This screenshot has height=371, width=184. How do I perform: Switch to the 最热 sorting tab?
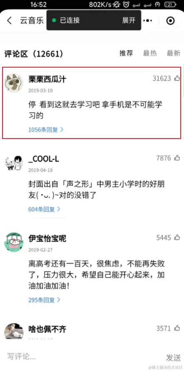click(150, 53)
